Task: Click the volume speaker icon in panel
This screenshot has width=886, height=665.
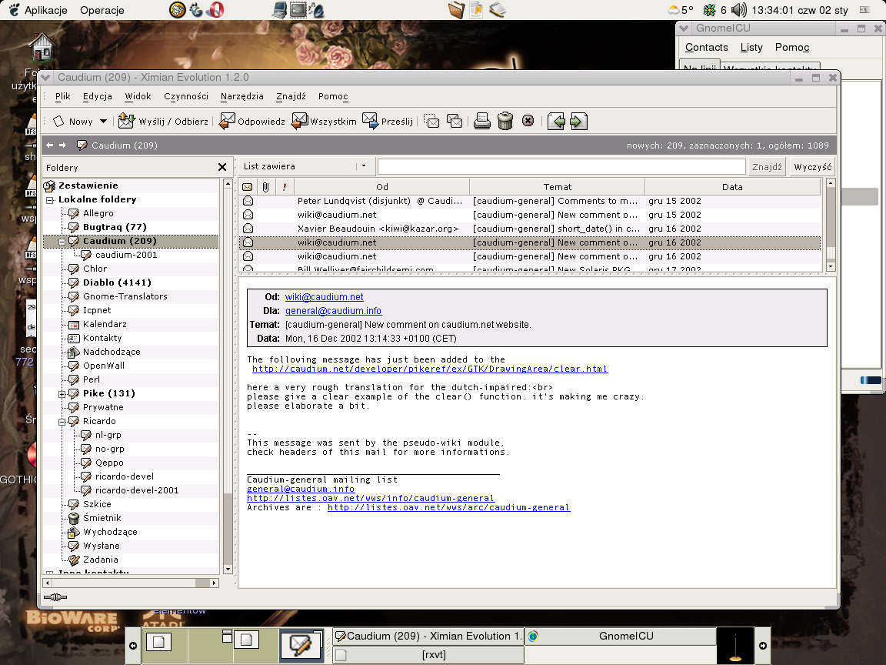Action: (738, 9)
